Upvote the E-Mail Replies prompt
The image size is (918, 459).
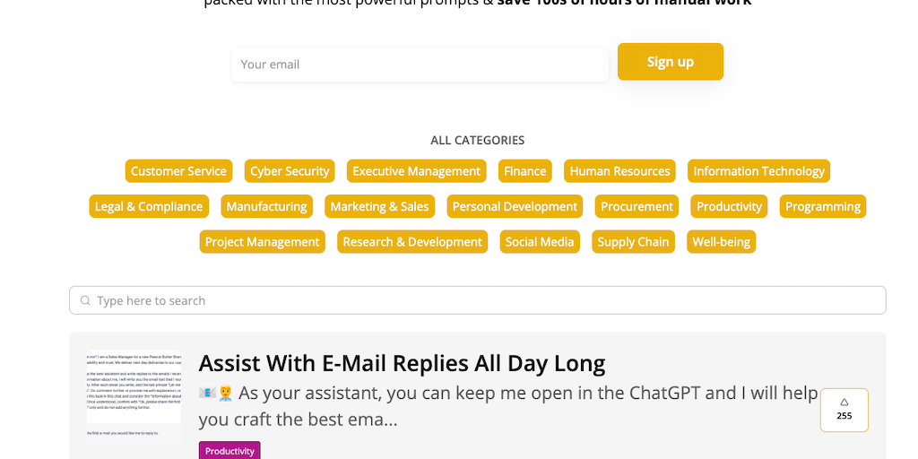[x=844, y=409]
